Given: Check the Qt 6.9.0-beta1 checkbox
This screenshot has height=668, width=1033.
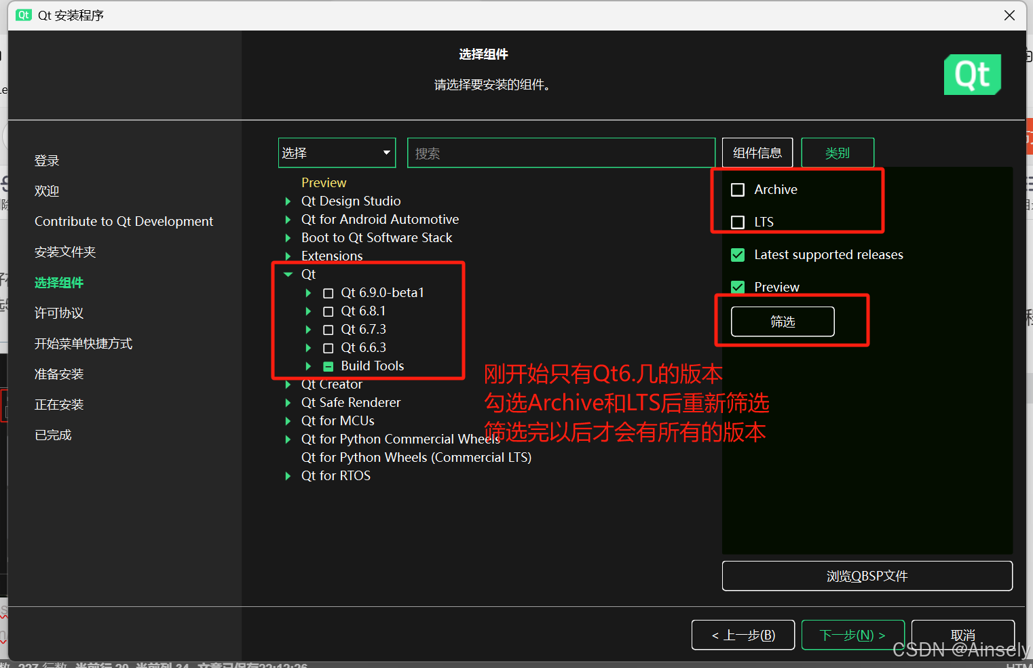Looking at the screenshot, I should 328,294.
